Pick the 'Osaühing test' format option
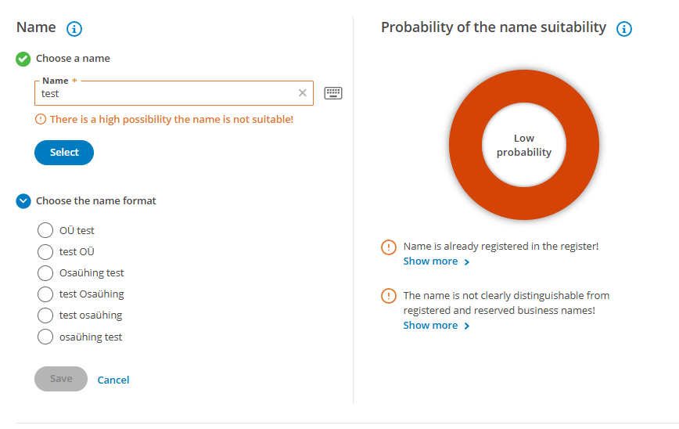Viewport: 679px width, 429px height. coord(45,273)
